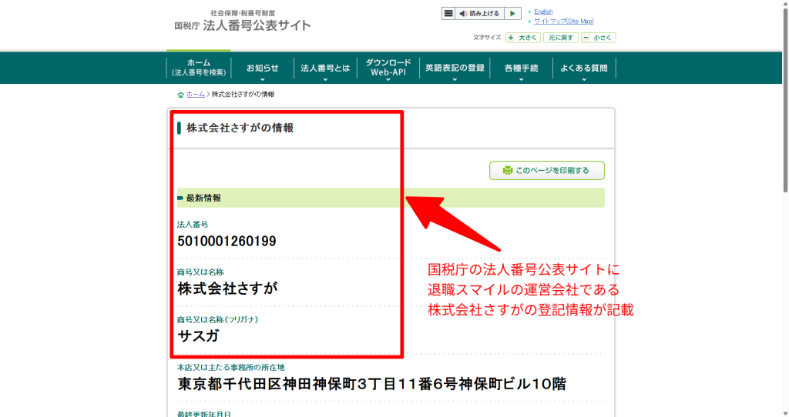Click the 株式会社さすがの情報 page heading
The image size is (789, 417).
pos(240,128)
